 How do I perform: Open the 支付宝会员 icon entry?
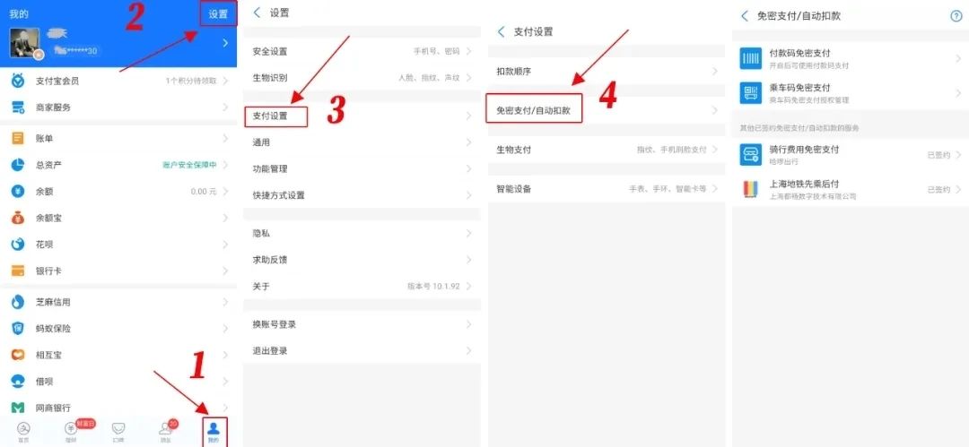[x=18, y=81]
